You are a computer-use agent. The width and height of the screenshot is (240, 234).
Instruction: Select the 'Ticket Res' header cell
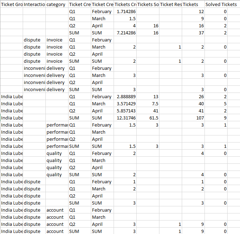point(170,4)
